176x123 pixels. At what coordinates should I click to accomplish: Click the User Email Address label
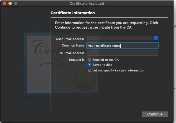pos(71,39)
